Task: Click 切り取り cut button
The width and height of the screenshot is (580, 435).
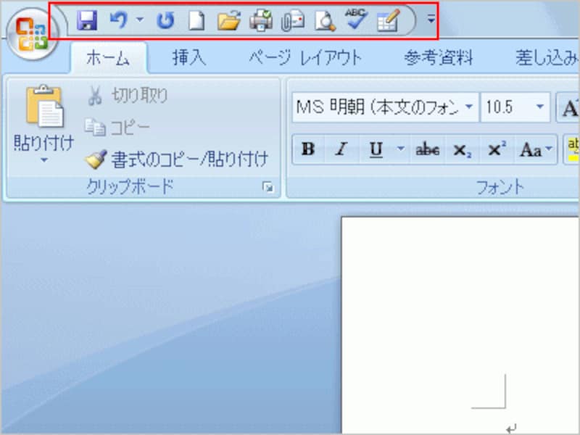Action: click(x=128, y=96)
